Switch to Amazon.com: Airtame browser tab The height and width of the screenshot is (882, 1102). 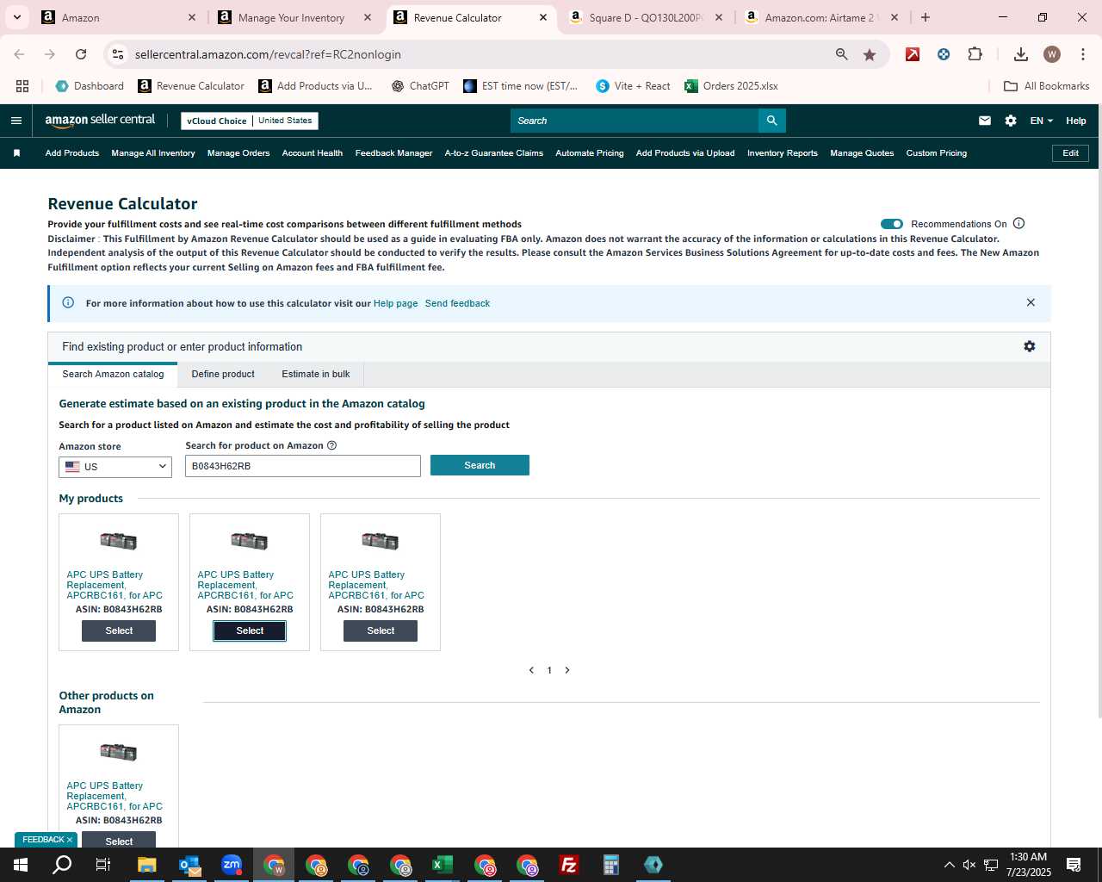coord(821,17)
